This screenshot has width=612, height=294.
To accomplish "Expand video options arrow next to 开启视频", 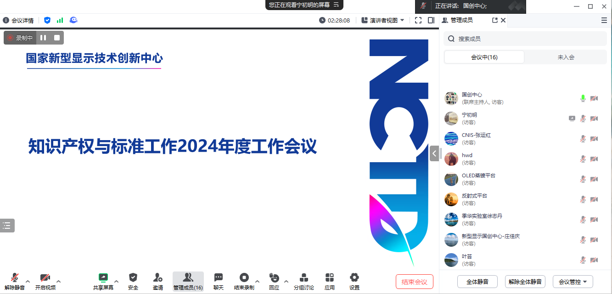I will tap(58, 281).
